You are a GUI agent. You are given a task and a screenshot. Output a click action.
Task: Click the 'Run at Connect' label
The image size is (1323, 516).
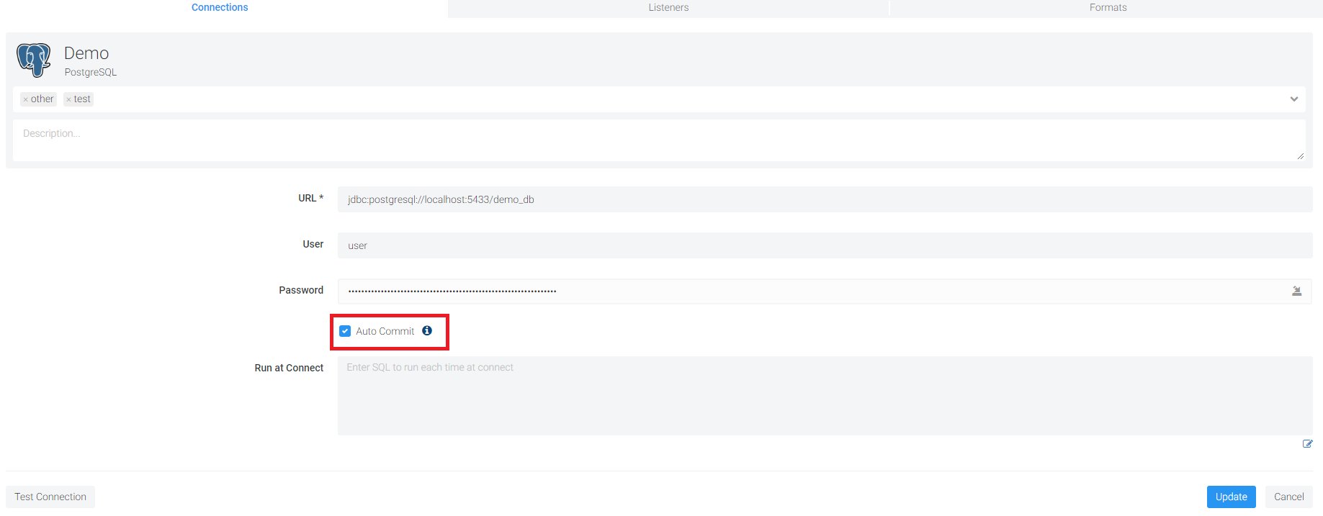click(x=289, y=368)
